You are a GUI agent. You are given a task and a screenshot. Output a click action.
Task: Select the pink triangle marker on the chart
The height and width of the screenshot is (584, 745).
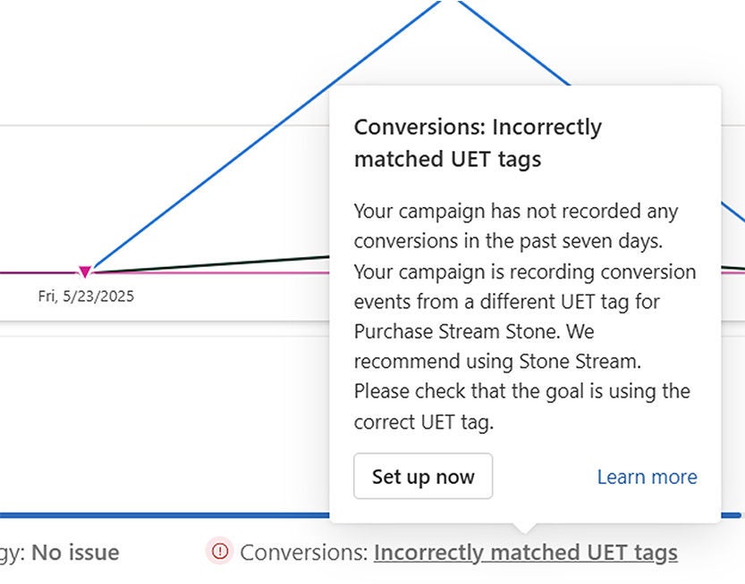tap(85, 271)
